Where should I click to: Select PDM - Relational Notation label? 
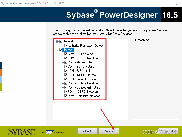point(84,96)
